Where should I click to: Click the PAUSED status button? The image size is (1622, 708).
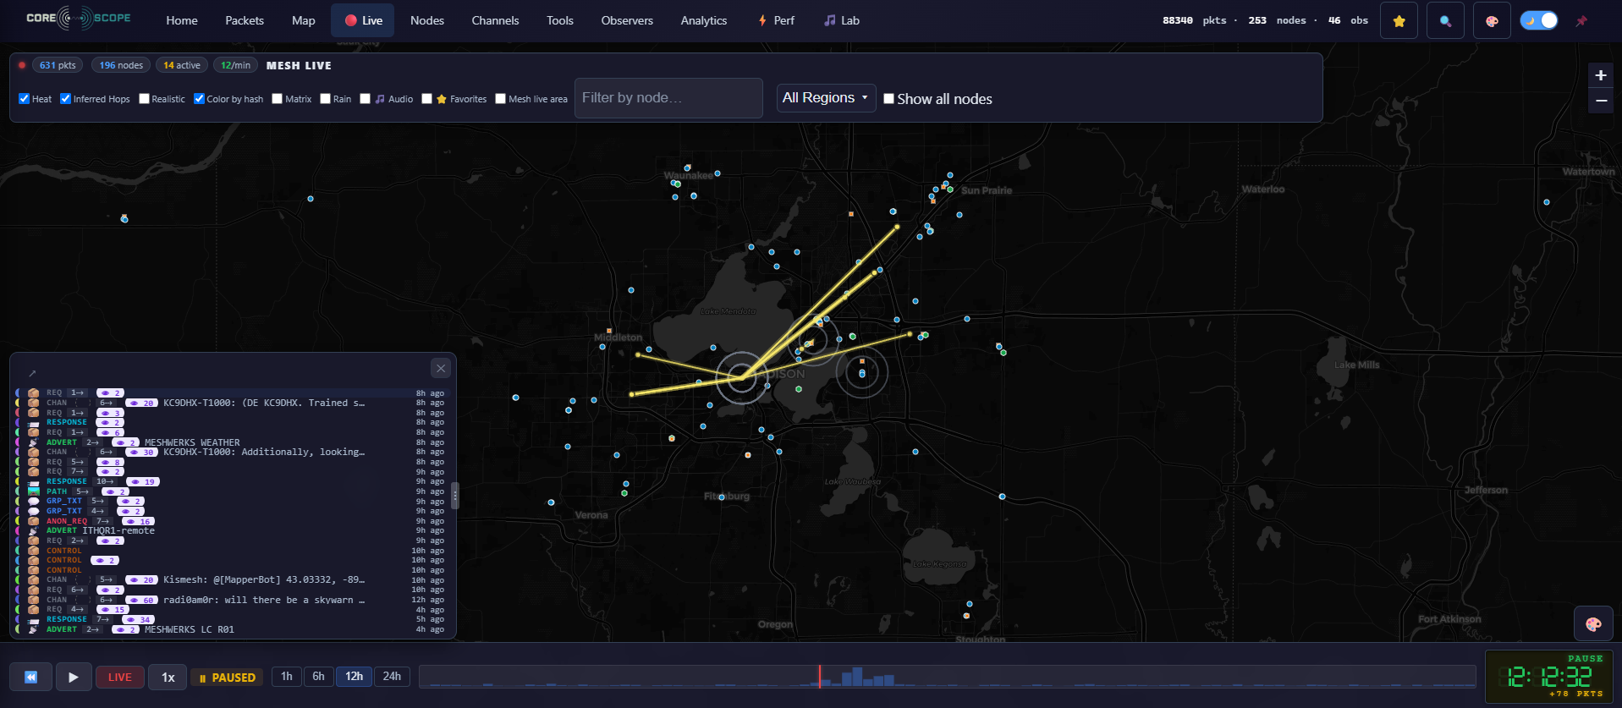click(x=227, y=678)
